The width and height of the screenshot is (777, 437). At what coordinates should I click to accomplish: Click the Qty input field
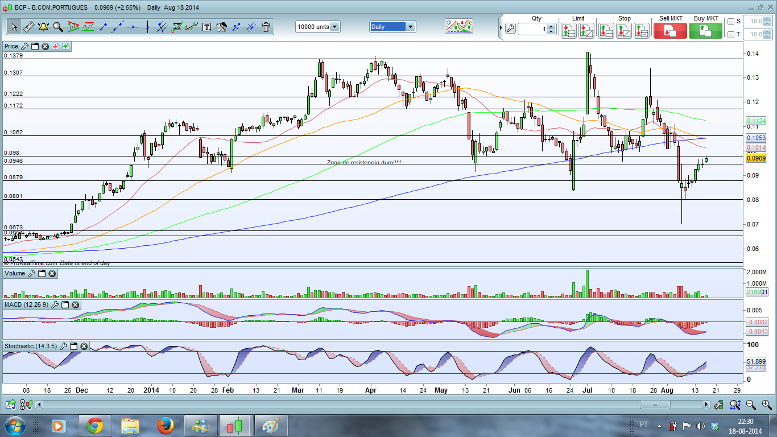pyautogui.click(x=531, y=29)
